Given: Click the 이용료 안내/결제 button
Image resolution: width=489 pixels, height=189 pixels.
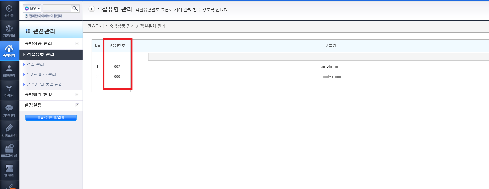Looking at the screenshot, I should (51, 118).
